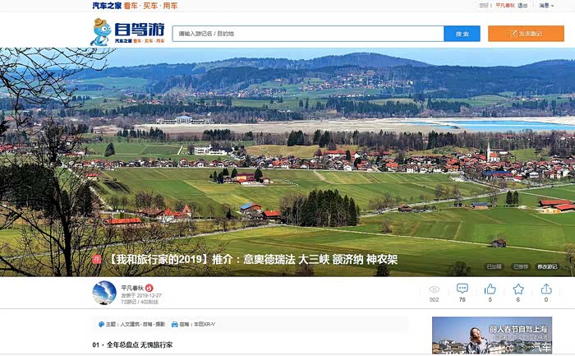Image resolution: width=575 pixels, height=356 pixels.
Task: Focus the 请输入游记名/目的地 search field
Action: (308, 34)
